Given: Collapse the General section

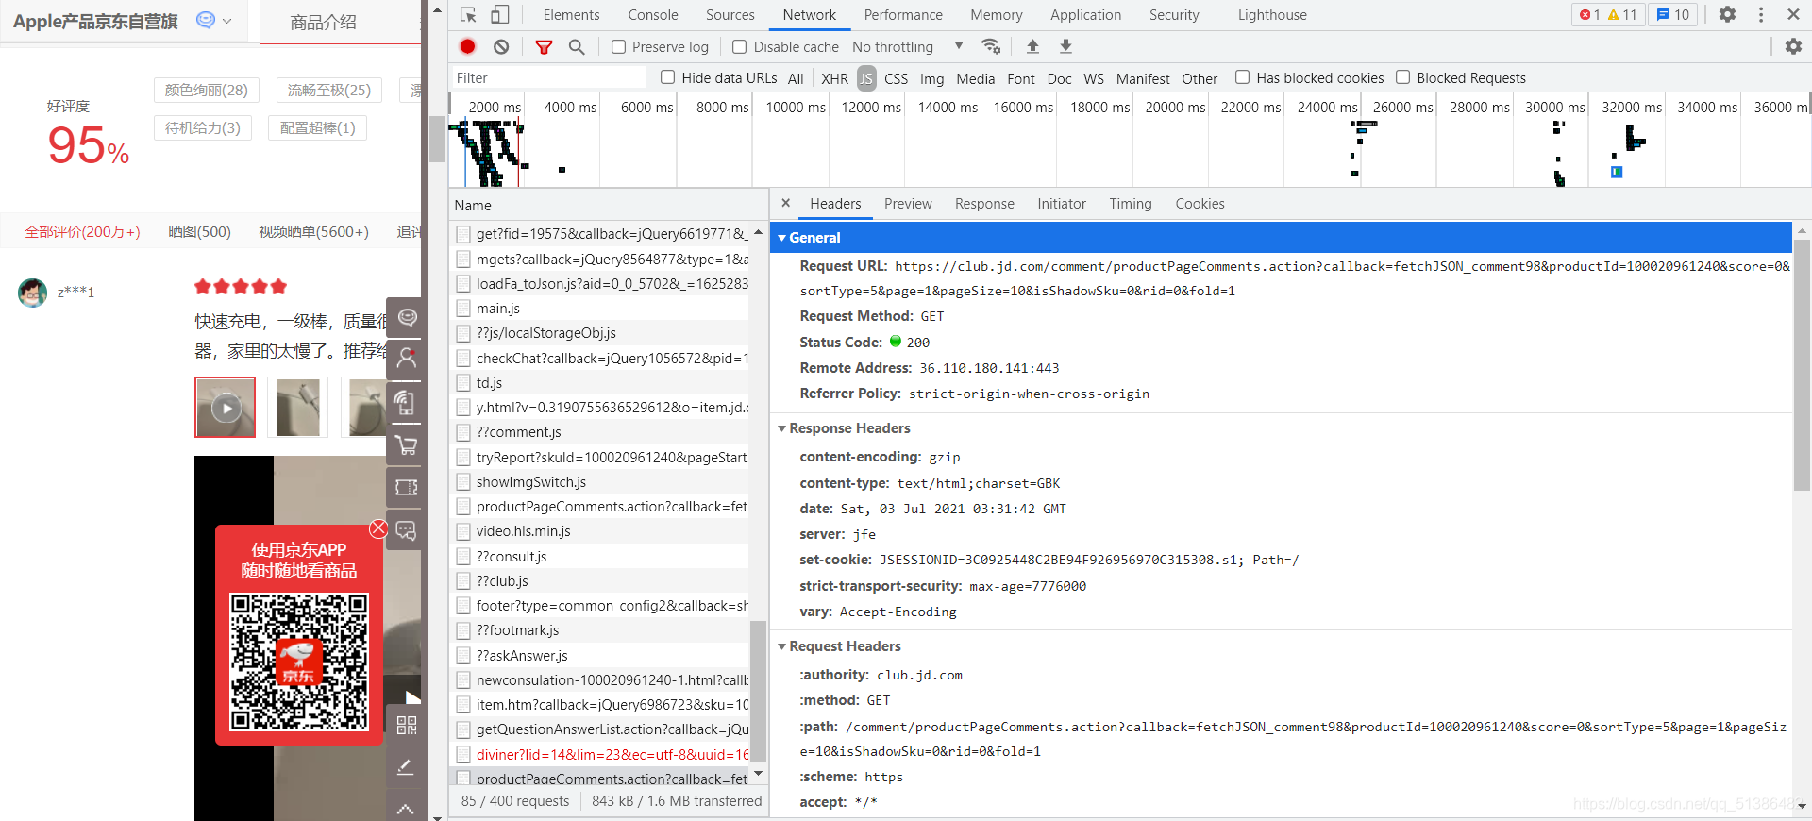Looking at the screenshot, I should tap(781, 238).
